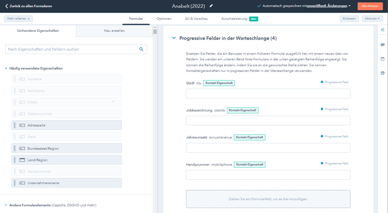Click the search magnifier icon in properties search
Image resolution: width=388 pixels, height=213 pixels.
click(x=141, y=49)
